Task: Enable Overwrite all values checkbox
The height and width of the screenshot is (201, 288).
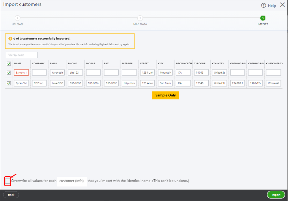Action: (x=8, y=181)
